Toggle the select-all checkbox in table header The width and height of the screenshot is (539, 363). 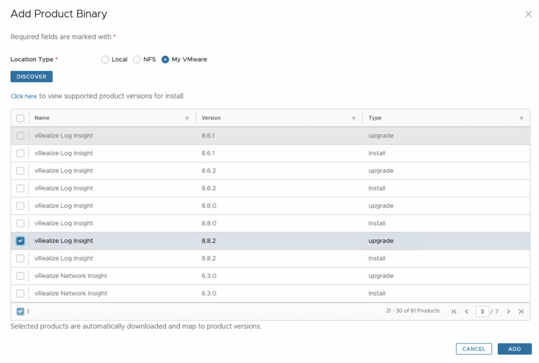[x=21, y=118]
